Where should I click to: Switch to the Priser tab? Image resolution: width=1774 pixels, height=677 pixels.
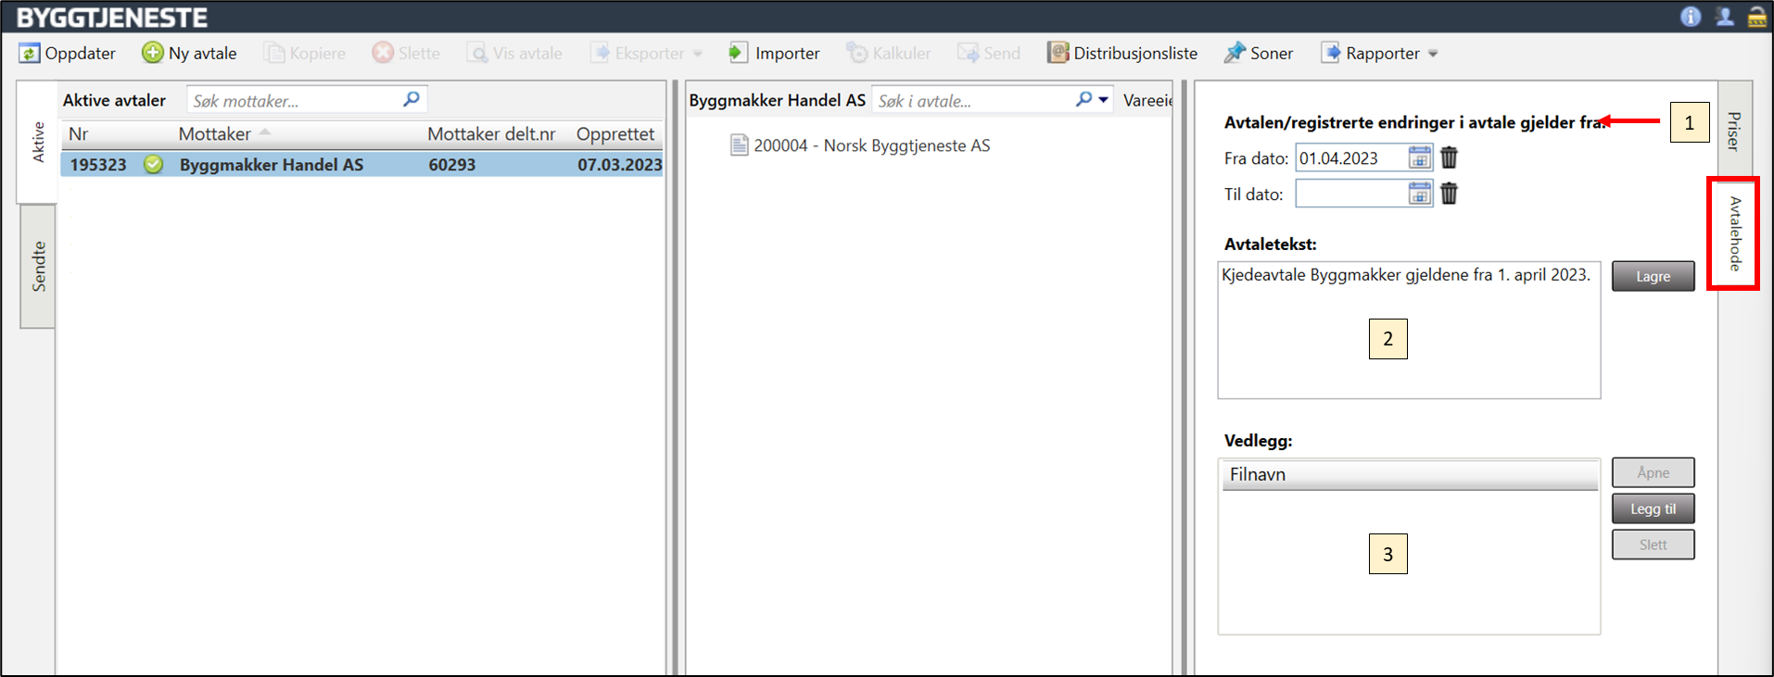coord(1734,131)
